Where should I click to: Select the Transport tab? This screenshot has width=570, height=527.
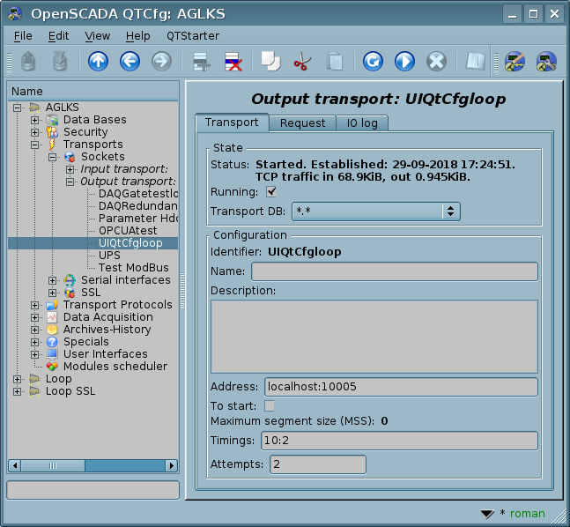coord(232,122)
